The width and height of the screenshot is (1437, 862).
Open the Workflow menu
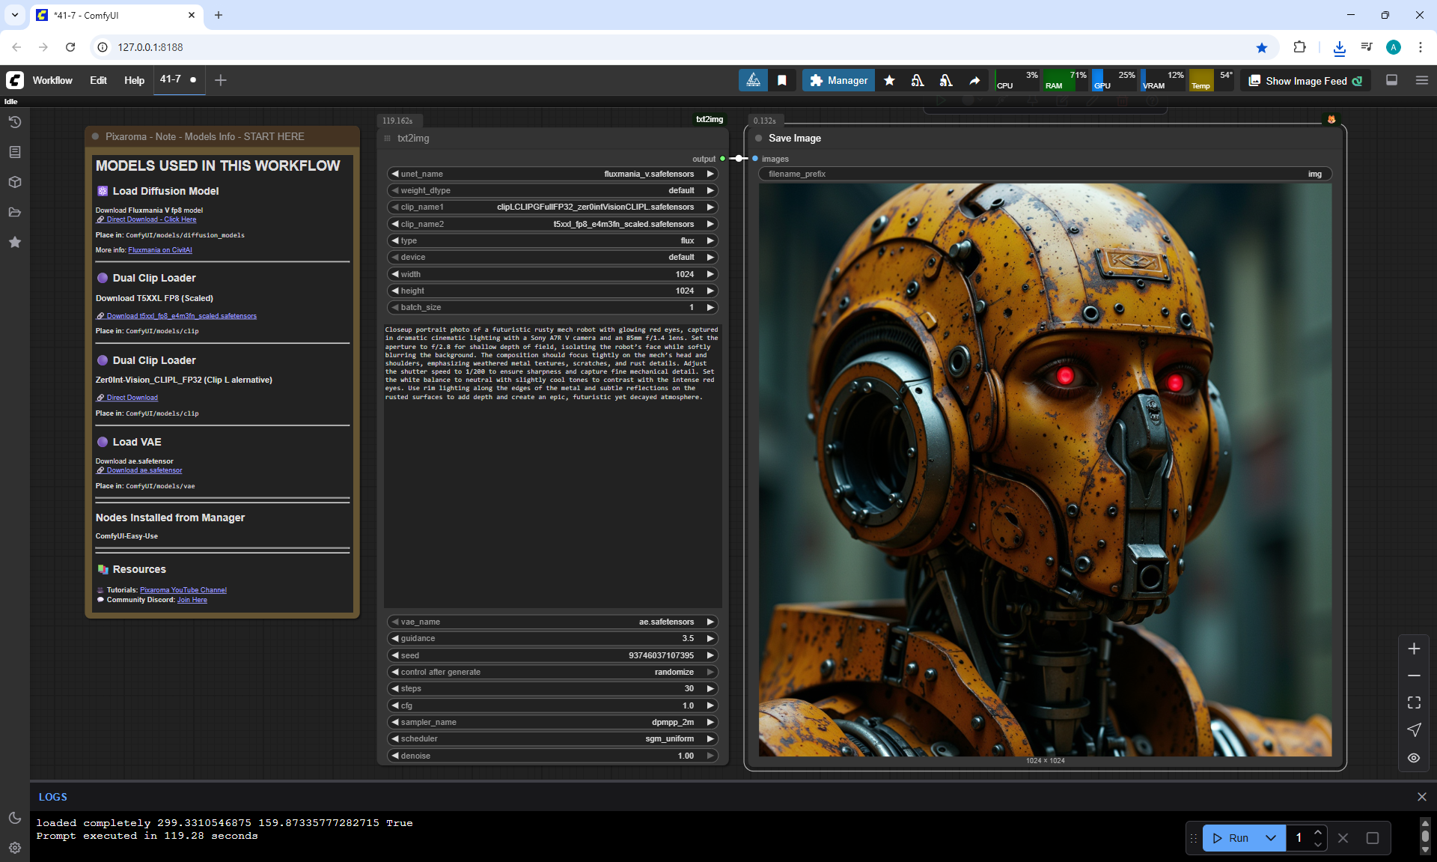click(x=52, y=80)
